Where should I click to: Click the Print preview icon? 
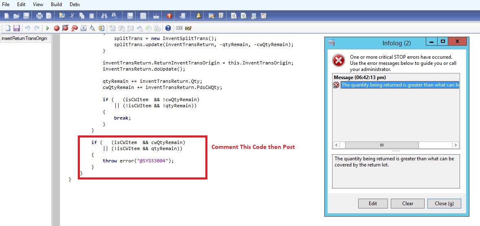tap(48, 16)
